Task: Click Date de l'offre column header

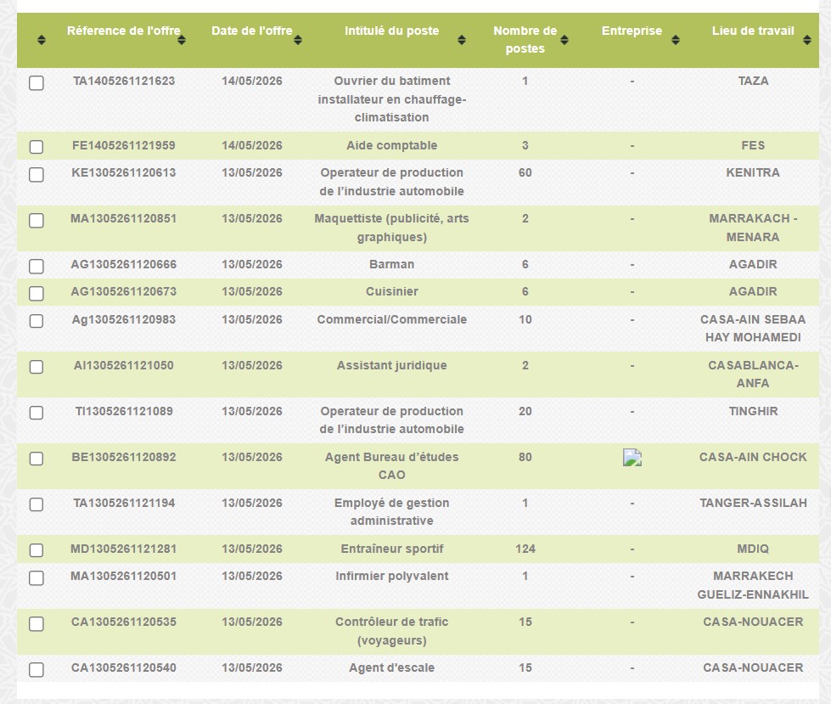Action: (252, 31)
